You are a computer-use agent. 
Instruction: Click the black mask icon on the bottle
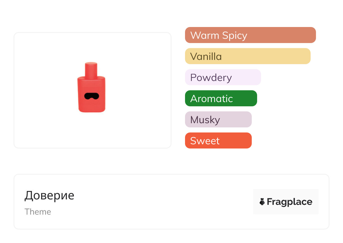tap(92, 96)
